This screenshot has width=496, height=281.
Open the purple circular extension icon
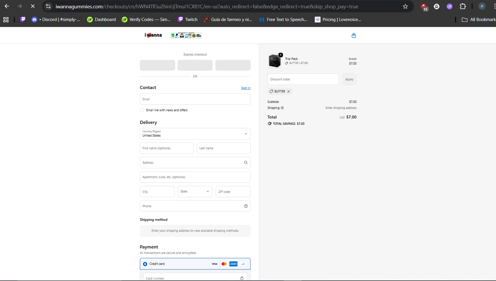pyautogui.click(x=449, y=6)
